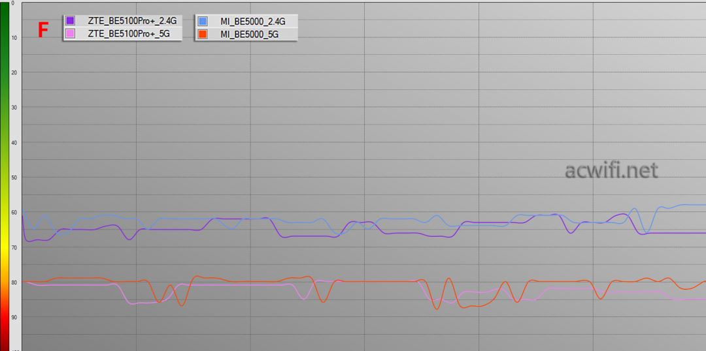Click the 10 value on signal axis

(x=14, y=38)
